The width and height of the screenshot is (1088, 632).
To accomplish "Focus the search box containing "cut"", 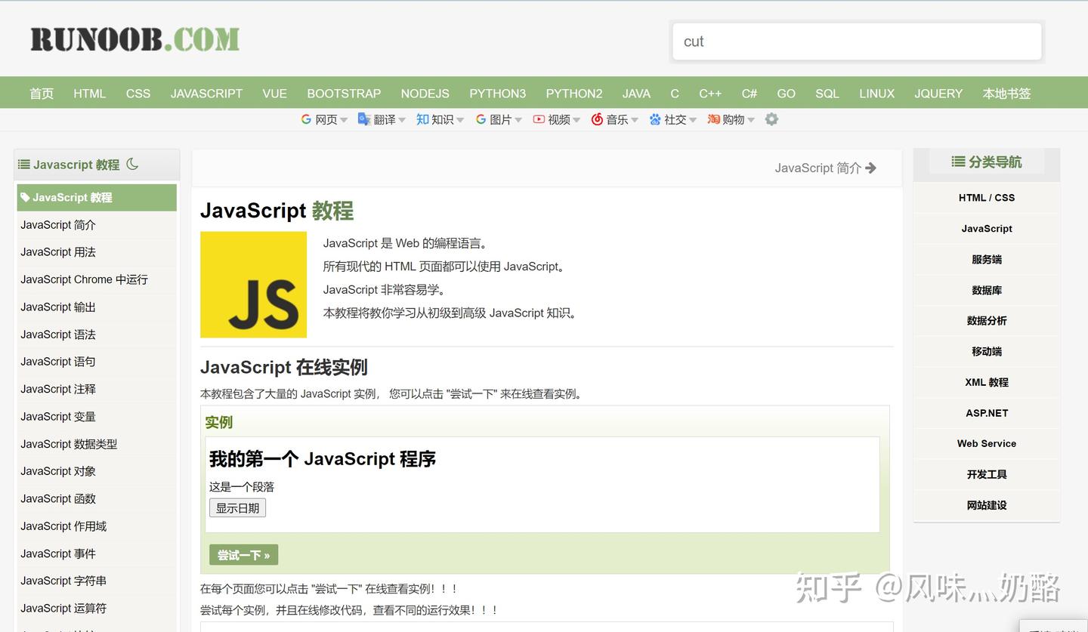I will point(857,42).
